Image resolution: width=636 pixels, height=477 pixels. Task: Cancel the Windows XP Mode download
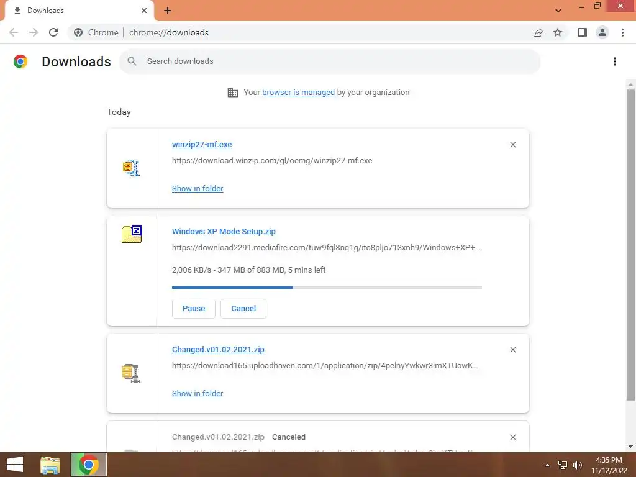click(x=243, y=308)
